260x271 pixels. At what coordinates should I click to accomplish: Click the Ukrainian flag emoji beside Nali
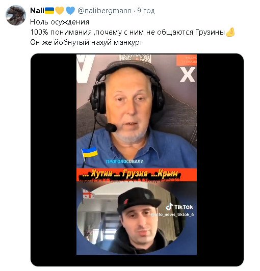point(49,11)
